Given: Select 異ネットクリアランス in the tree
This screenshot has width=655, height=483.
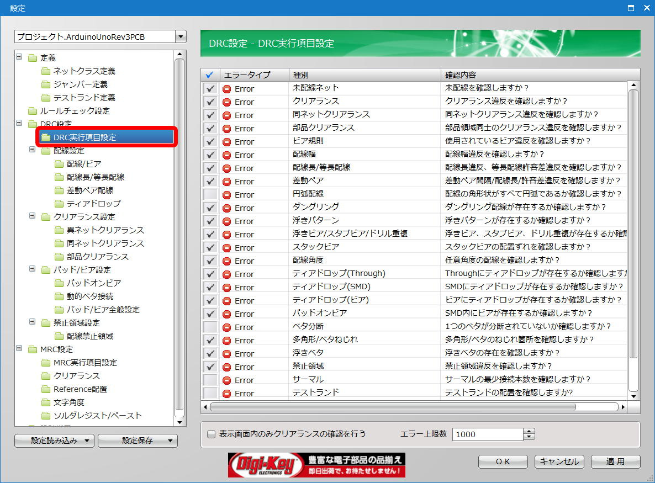Looking at the screenshot, I should (105, 230).
